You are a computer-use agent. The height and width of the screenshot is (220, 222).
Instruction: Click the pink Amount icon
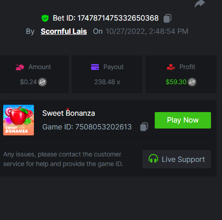tap(20, 67)
